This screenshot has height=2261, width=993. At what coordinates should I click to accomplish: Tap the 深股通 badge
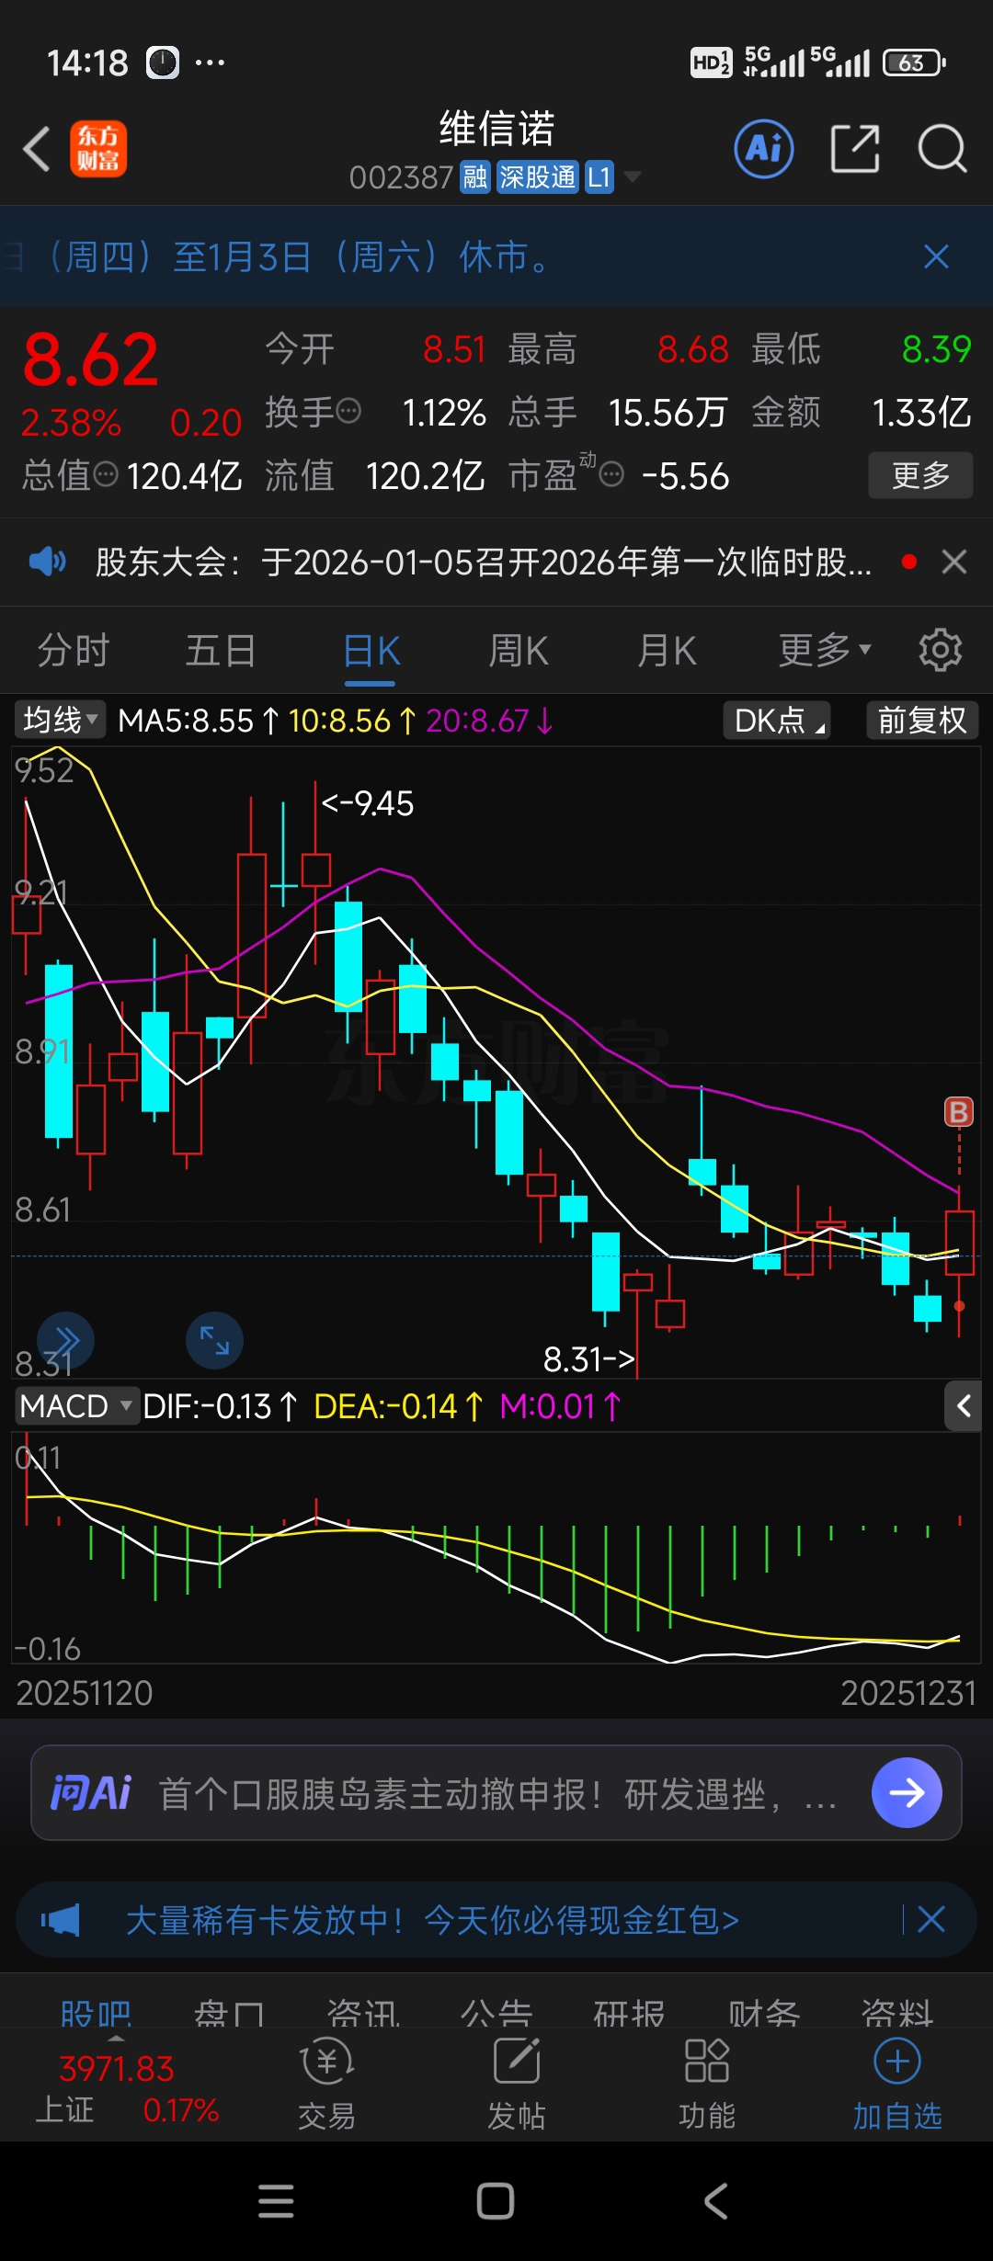point(538,176)
